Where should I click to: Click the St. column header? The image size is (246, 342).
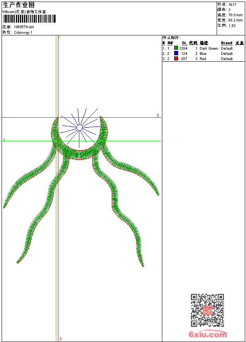coord(184,43)
